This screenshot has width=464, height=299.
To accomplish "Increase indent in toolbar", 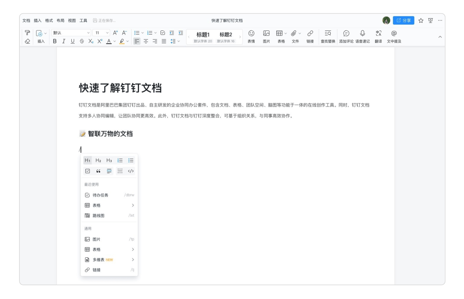I will [181, 33].
